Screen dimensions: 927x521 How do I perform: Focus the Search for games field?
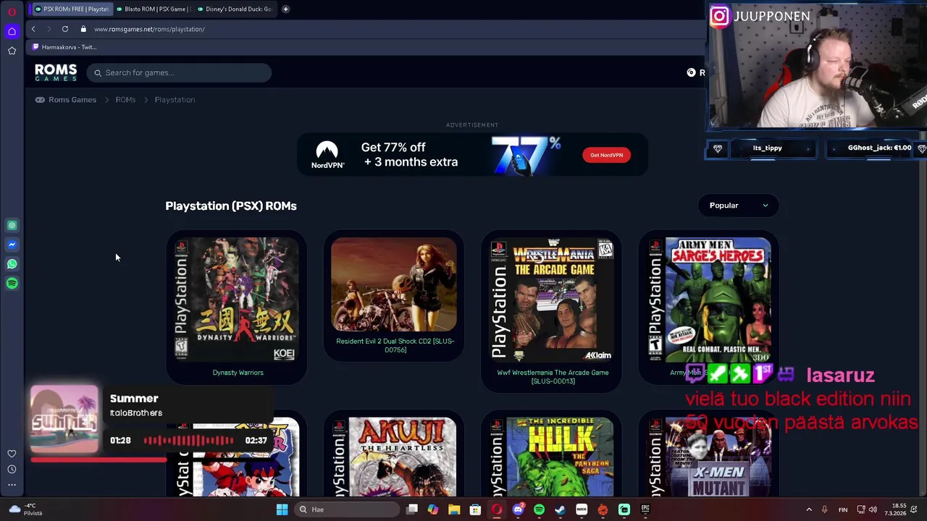pyautogui.click(x=179, y=72)
